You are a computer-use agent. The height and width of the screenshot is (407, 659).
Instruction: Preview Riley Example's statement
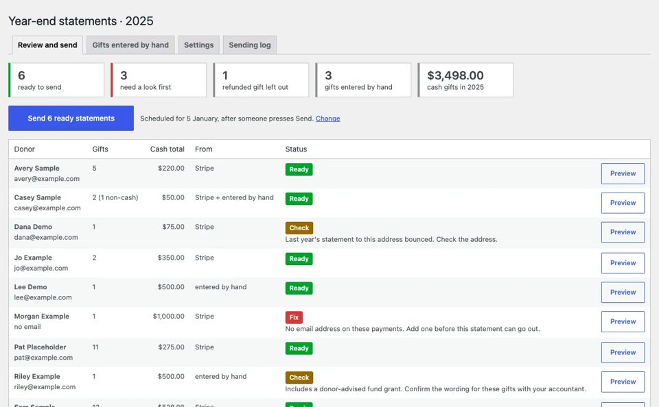[x=623, y=382]
